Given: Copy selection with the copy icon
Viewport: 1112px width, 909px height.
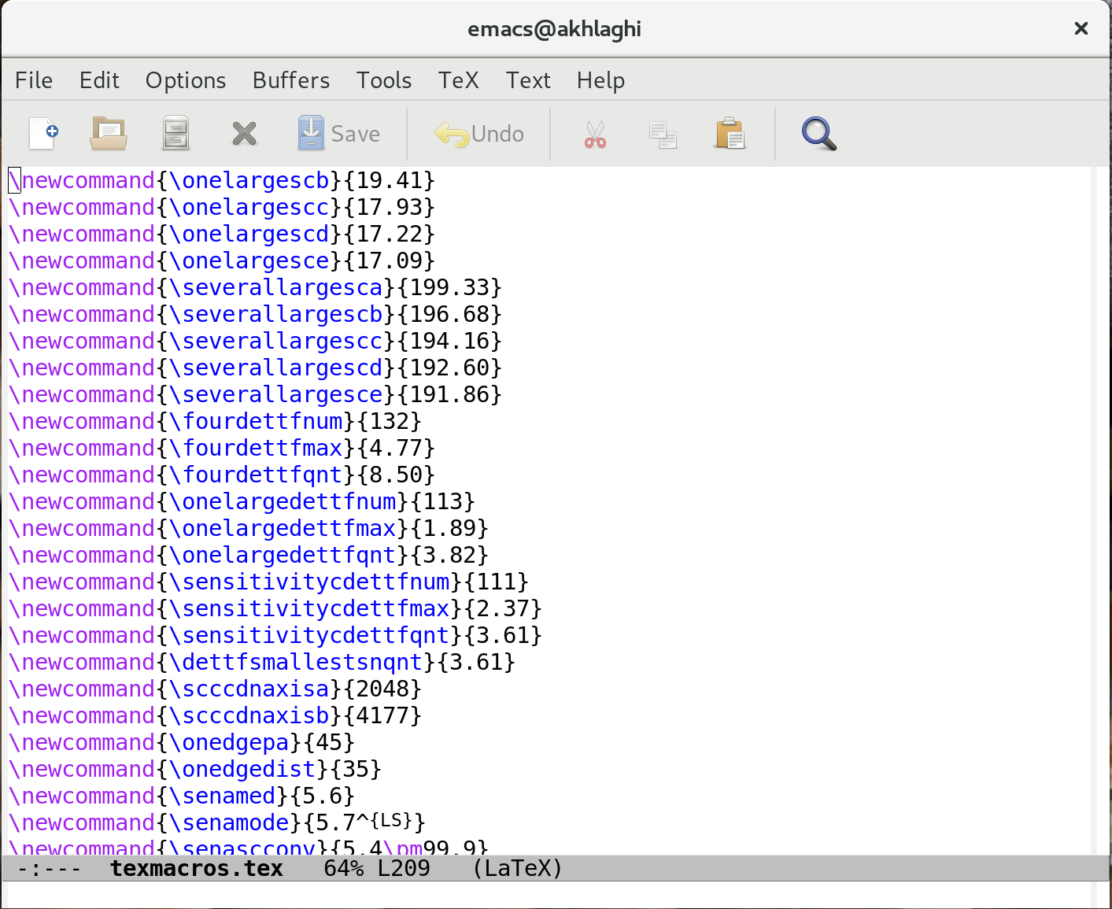Looking at the screenshot, I should click(663, 134).
